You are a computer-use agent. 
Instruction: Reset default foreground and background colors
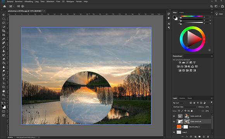point(2,103)
